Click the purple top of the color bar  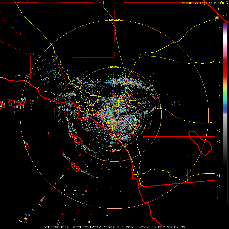[x=225, y=25]
